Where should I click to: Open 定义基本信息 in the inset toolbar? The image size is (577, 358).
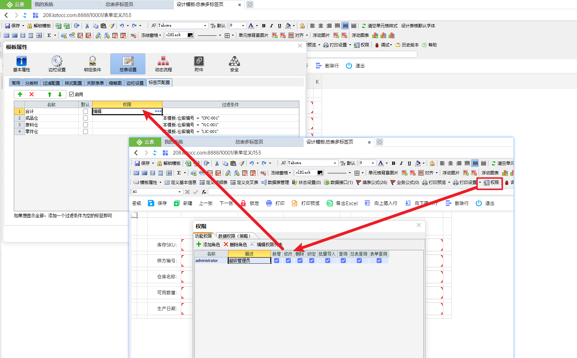pyautogui.click(x=180, y=183)
